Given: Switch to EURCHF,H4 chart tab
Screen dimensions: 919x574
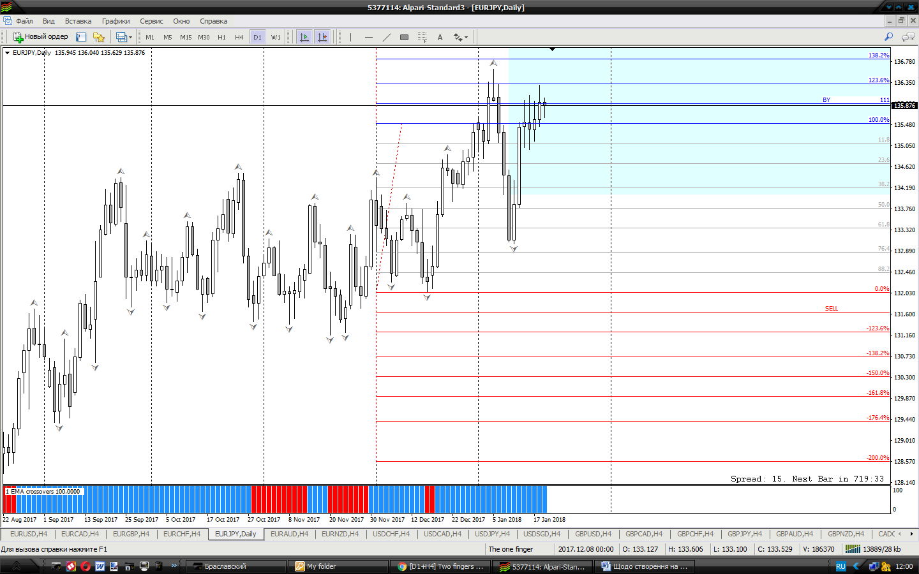Looking at the screenshot, I should pos(182,534).
